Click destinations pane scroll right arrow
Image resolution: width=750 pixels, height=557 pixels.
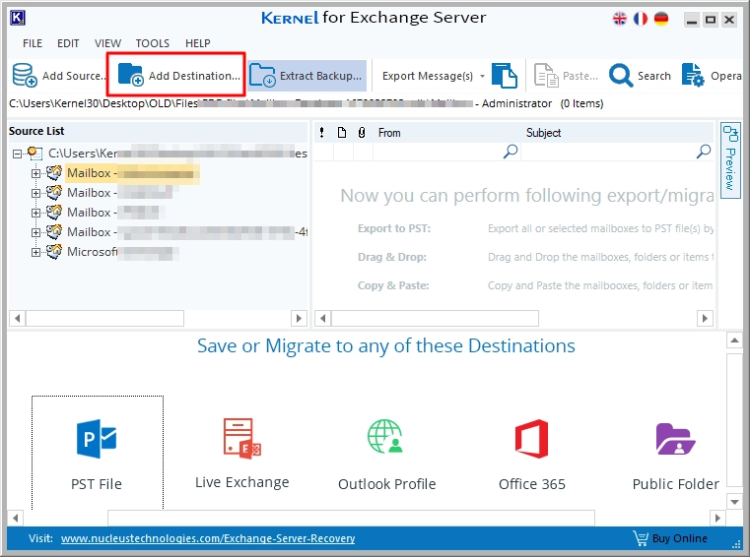[717, 518]
